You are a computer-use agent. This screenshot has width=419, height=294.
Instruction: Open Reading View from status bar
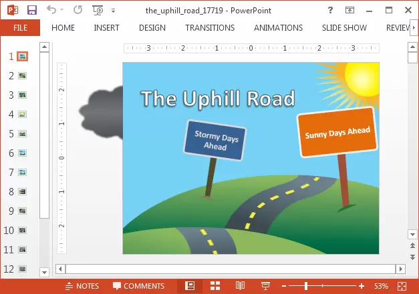pos(240,286)
